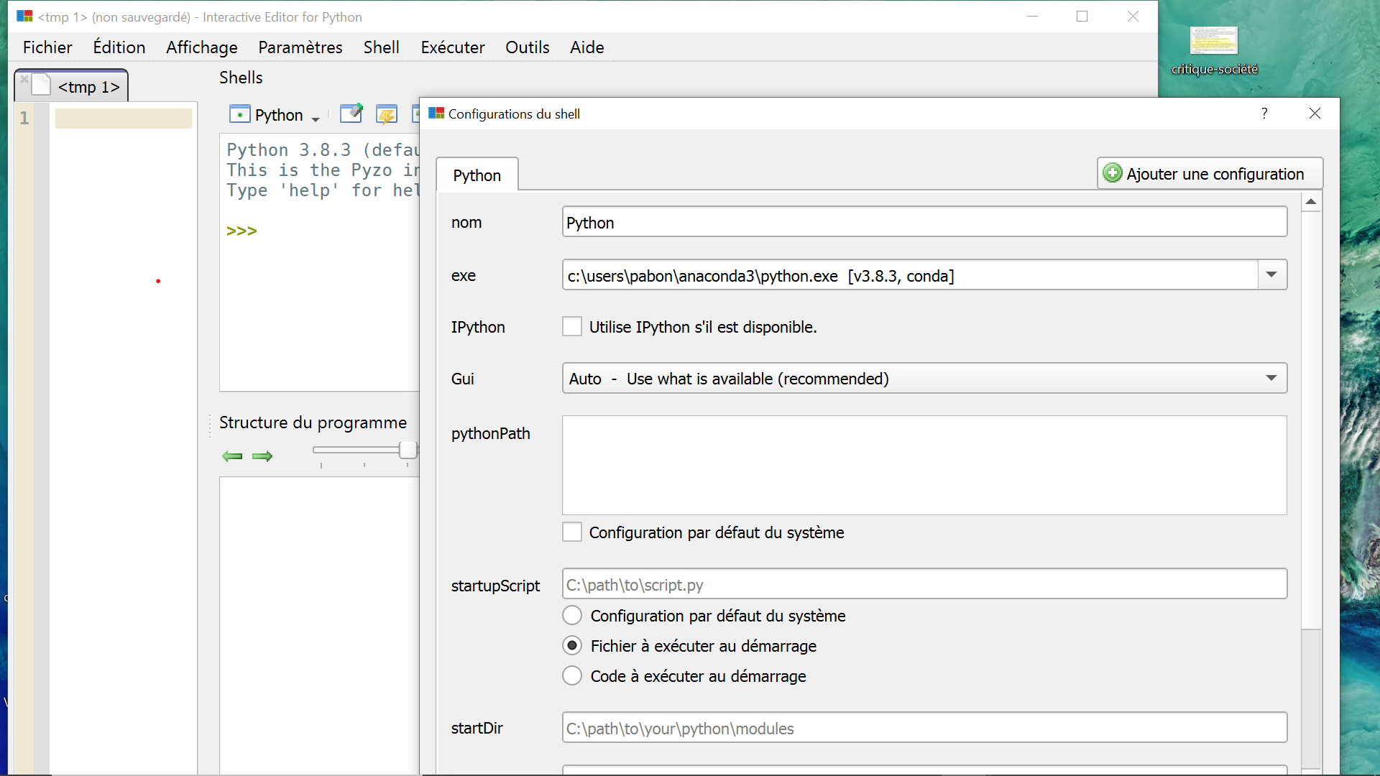Image resolution: width=1380 pixels, height=776 pixels.
Task: Click the structure level slider handle
Action: (408, 451)
